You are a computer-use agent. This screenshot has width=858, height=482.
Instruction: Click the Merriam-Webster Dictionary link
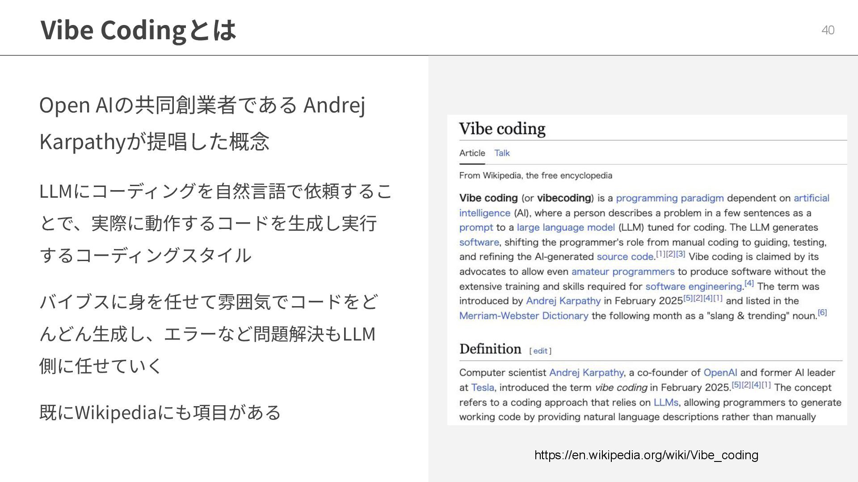[523, 316]
